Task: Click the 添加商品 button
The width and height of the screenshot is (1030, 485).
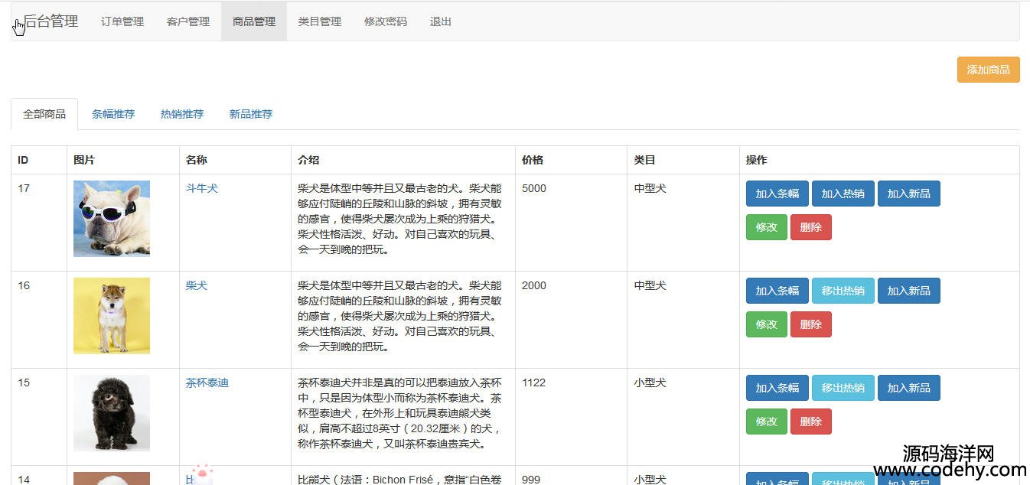Action: click(x=988, y=70)
